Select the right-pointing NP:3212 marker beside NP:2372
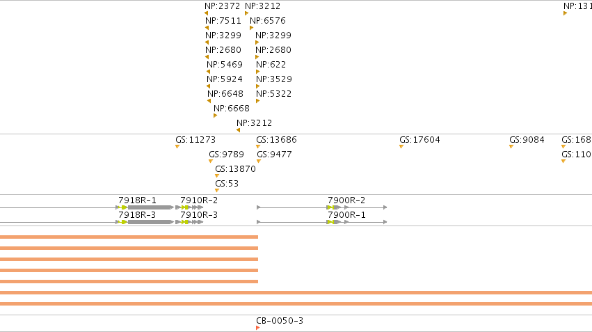 pyautogui.click(x=246, y=13)
